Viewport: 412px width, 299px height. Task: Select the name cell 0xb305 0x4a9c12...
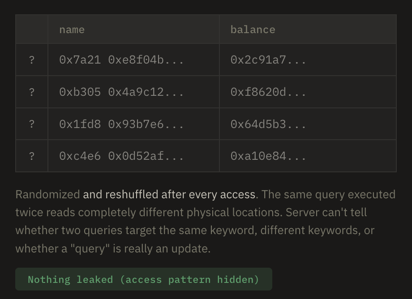(x=121, y=92)
